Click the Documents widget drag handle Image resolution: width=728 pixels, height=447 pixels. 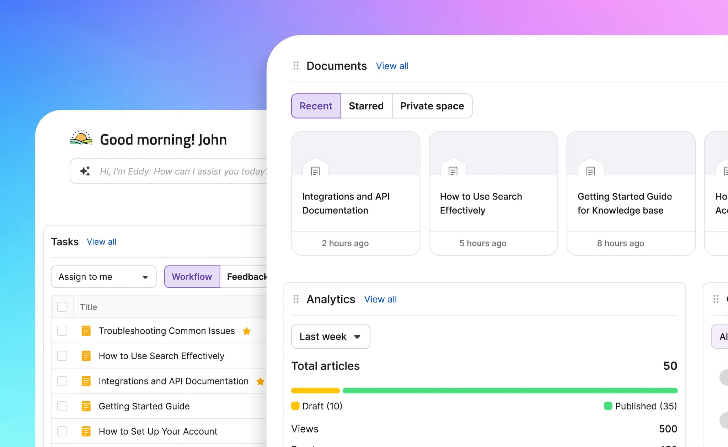coord(296,66)
